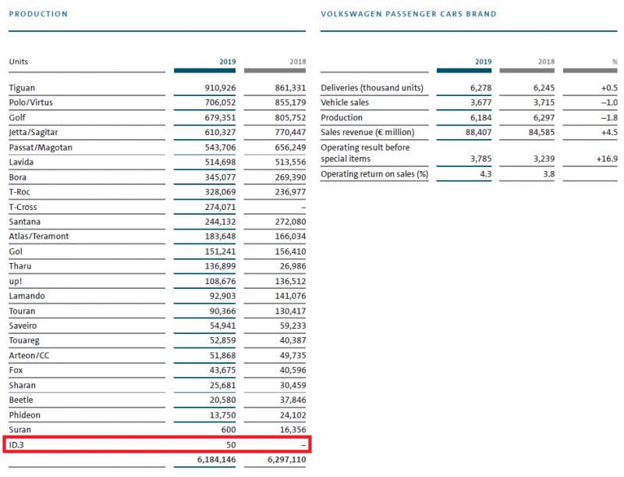The height and width of the screenshot is (477, 624).
Task: Select Touareg 2019 value 52,859
Action: coord(222,341)
